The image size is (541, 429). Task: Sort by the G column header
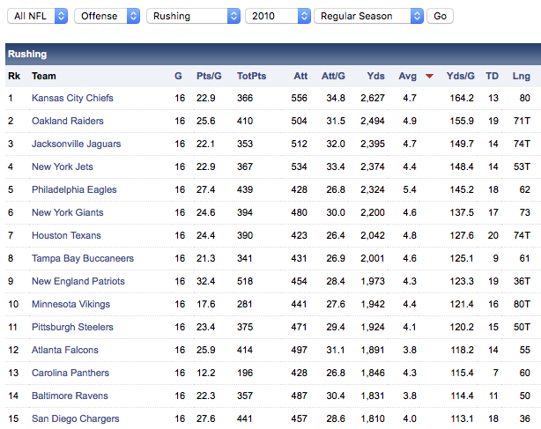(x=178, y=76)
